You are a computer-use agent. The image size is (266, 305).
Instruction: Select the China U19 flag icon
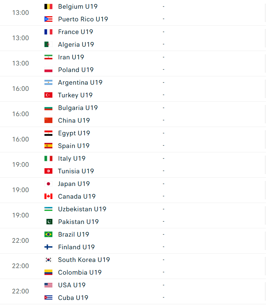click(48, 120)
